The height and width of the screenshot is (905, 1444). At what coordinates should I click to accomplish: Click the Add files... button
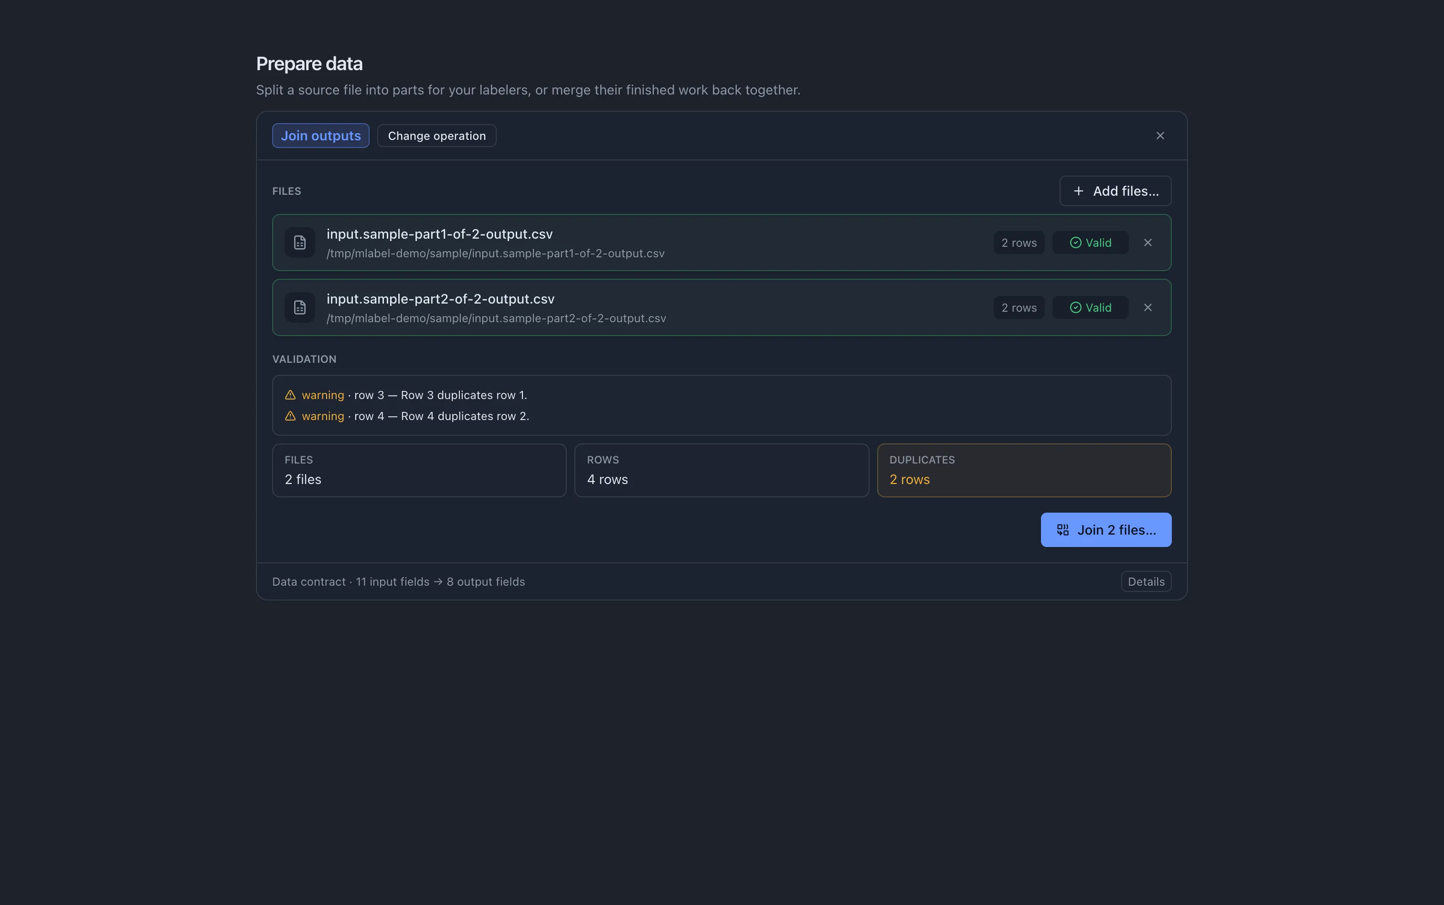[x=1115, y=191]
